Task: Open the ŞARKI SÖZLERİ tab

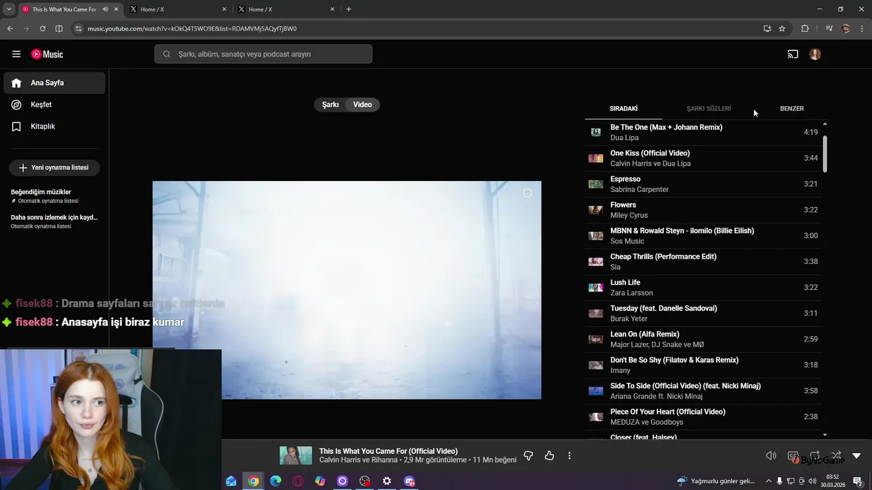Action: click(708, 109)
